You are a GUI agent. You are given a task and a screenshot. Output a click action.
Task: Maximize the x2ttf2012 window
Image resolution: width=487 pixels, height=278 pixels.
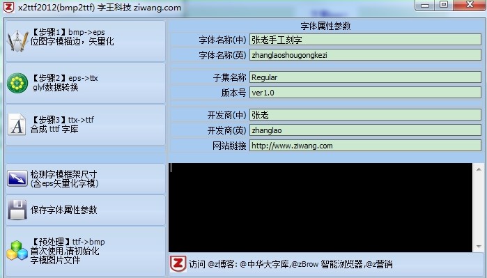pos(444,5)
